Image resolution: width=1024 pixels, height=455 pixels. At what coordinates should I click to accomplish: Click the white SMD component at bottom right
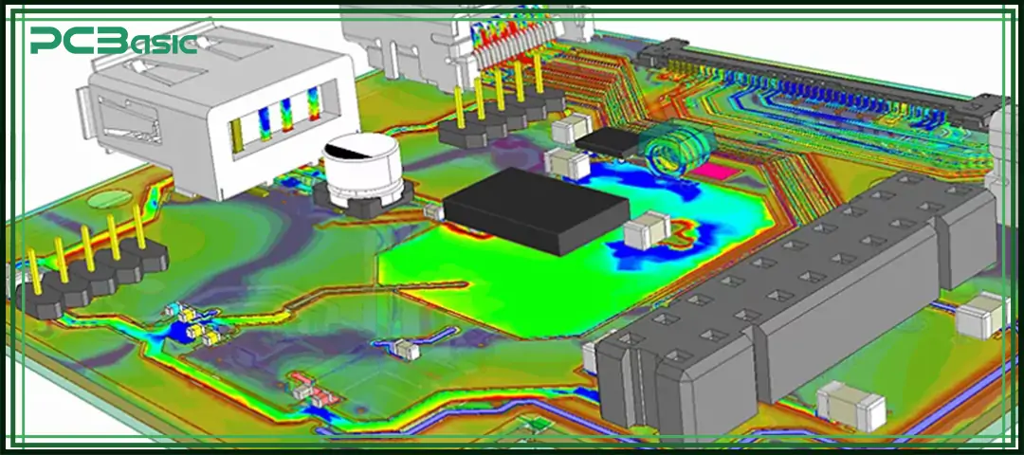click(x=850, y=405)
